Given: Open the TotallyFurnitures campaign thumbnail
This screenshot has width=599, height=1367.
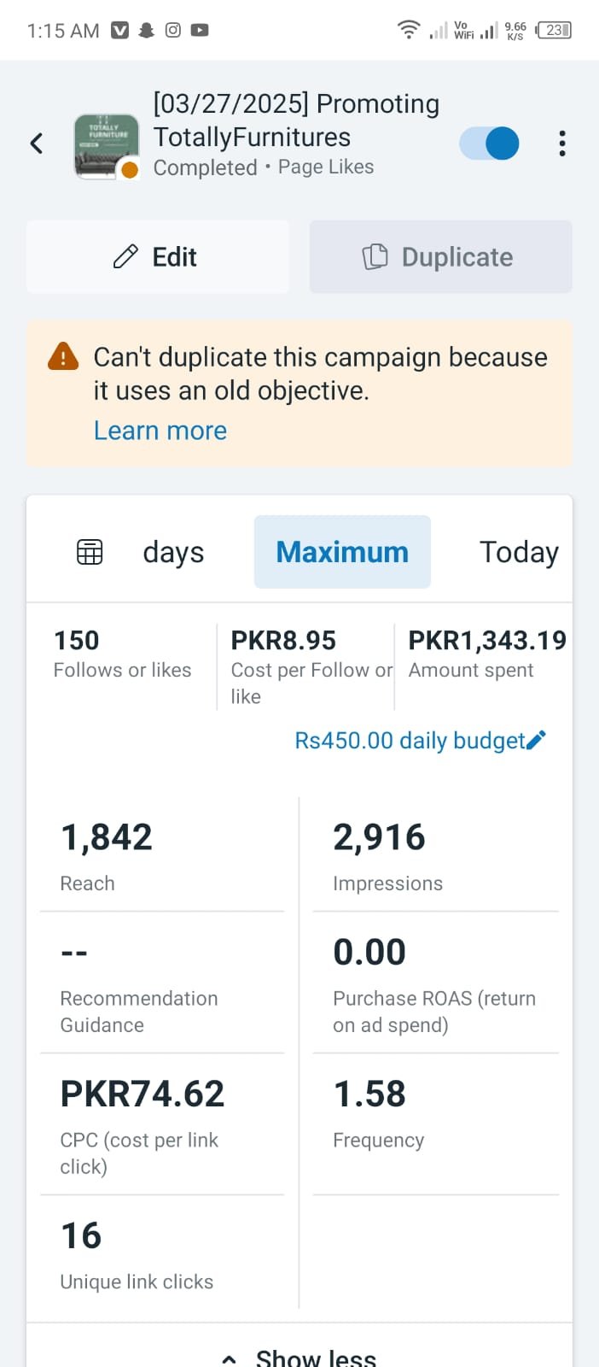Looking at the screenshot, I should 107,146.
